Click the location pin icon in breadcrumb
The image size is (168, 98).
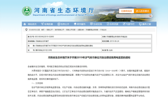pyautogui.click(x=26, y=30)
